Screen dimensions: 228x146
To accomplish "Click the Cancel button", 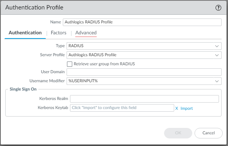I will pos(208,133).
